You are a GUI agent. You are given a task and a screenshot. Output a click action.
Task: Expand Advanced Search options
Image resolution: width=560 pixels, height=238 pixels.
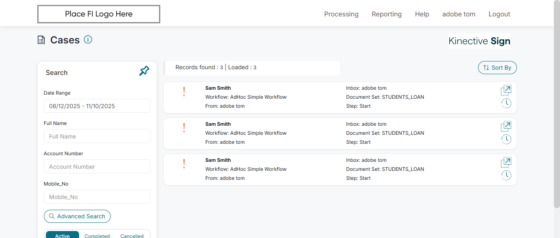point(77,216)
